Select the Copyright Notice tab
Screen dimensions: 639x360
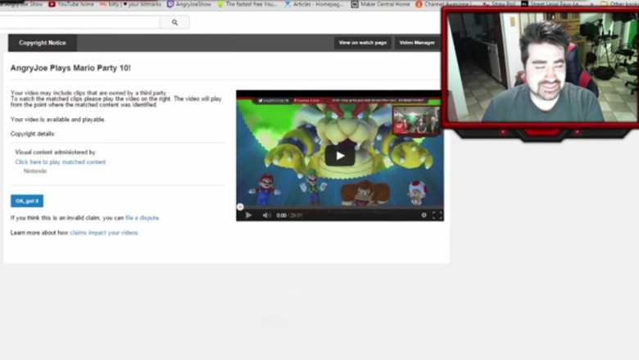43,43
